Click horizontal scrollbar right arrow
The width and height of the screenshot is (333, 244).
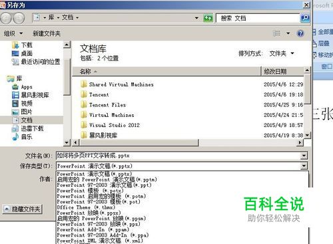300,142
